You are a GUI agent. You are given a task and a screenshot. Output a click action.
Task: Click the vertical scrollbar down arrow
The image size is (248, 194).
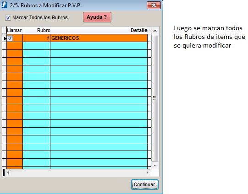point(155,166)
